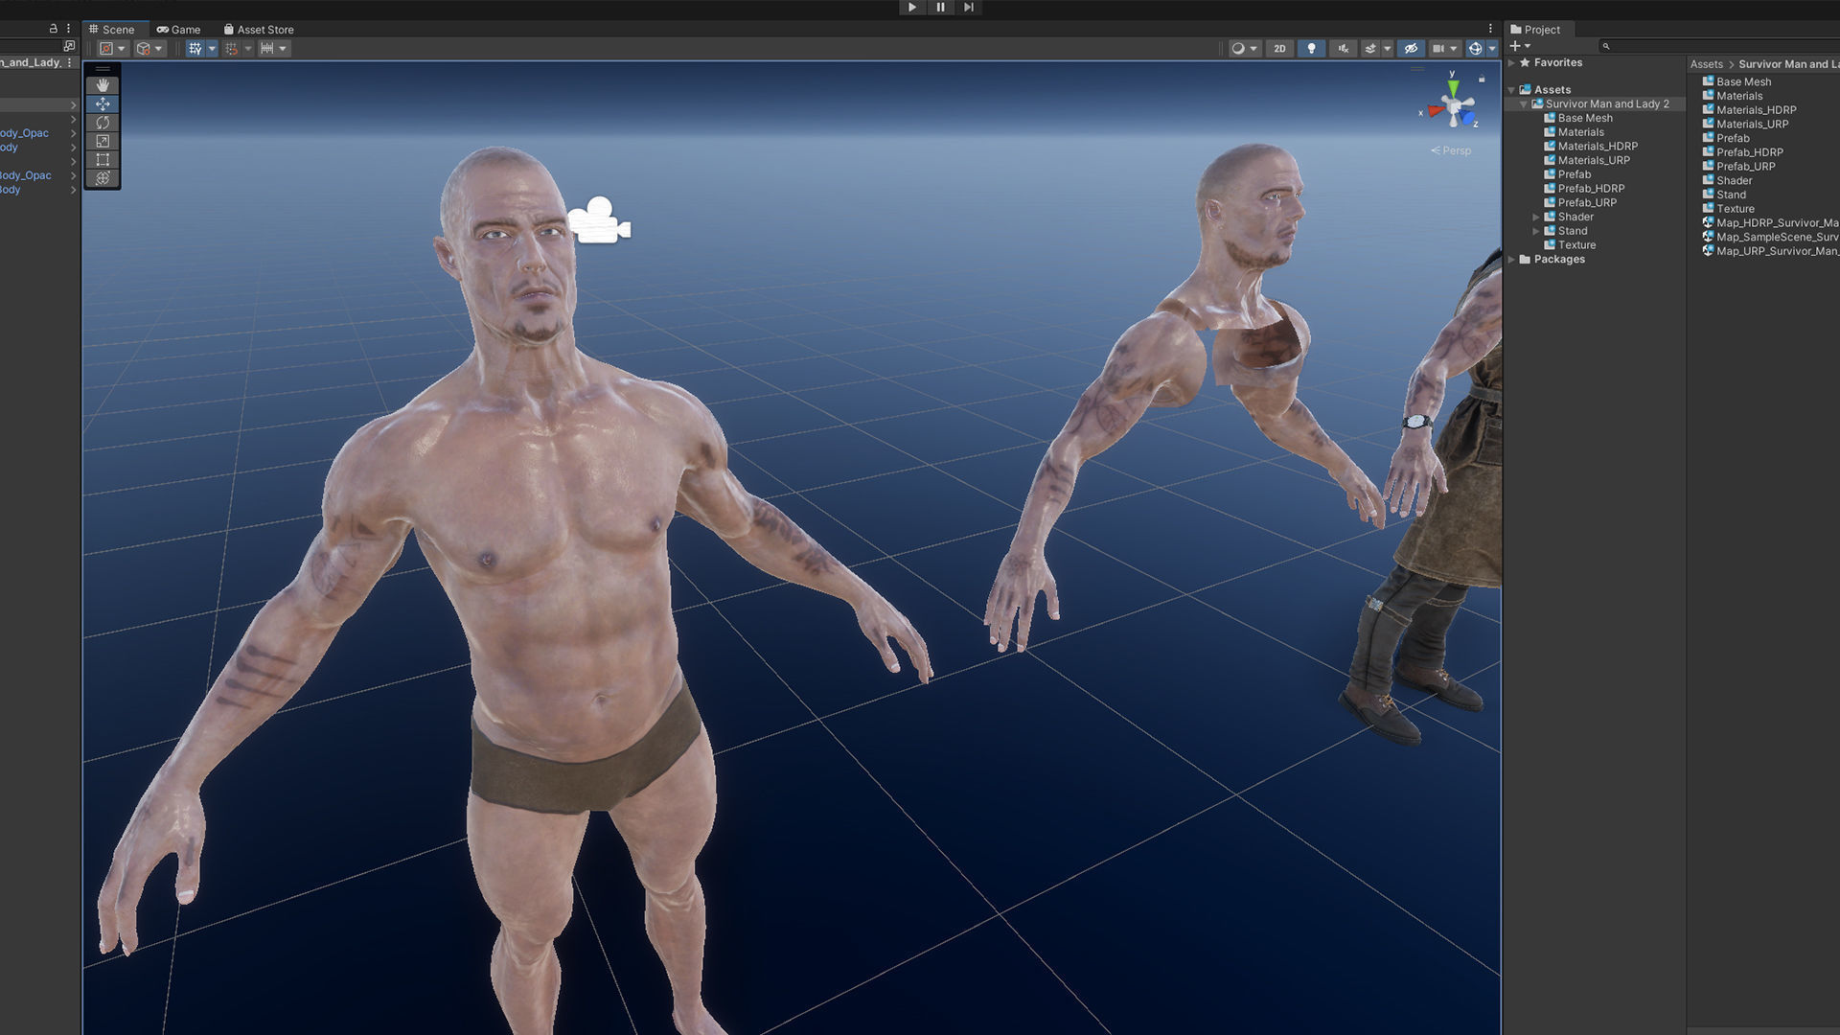Click the Step frame button
1840x1035 pixels.
pos(969,8)
